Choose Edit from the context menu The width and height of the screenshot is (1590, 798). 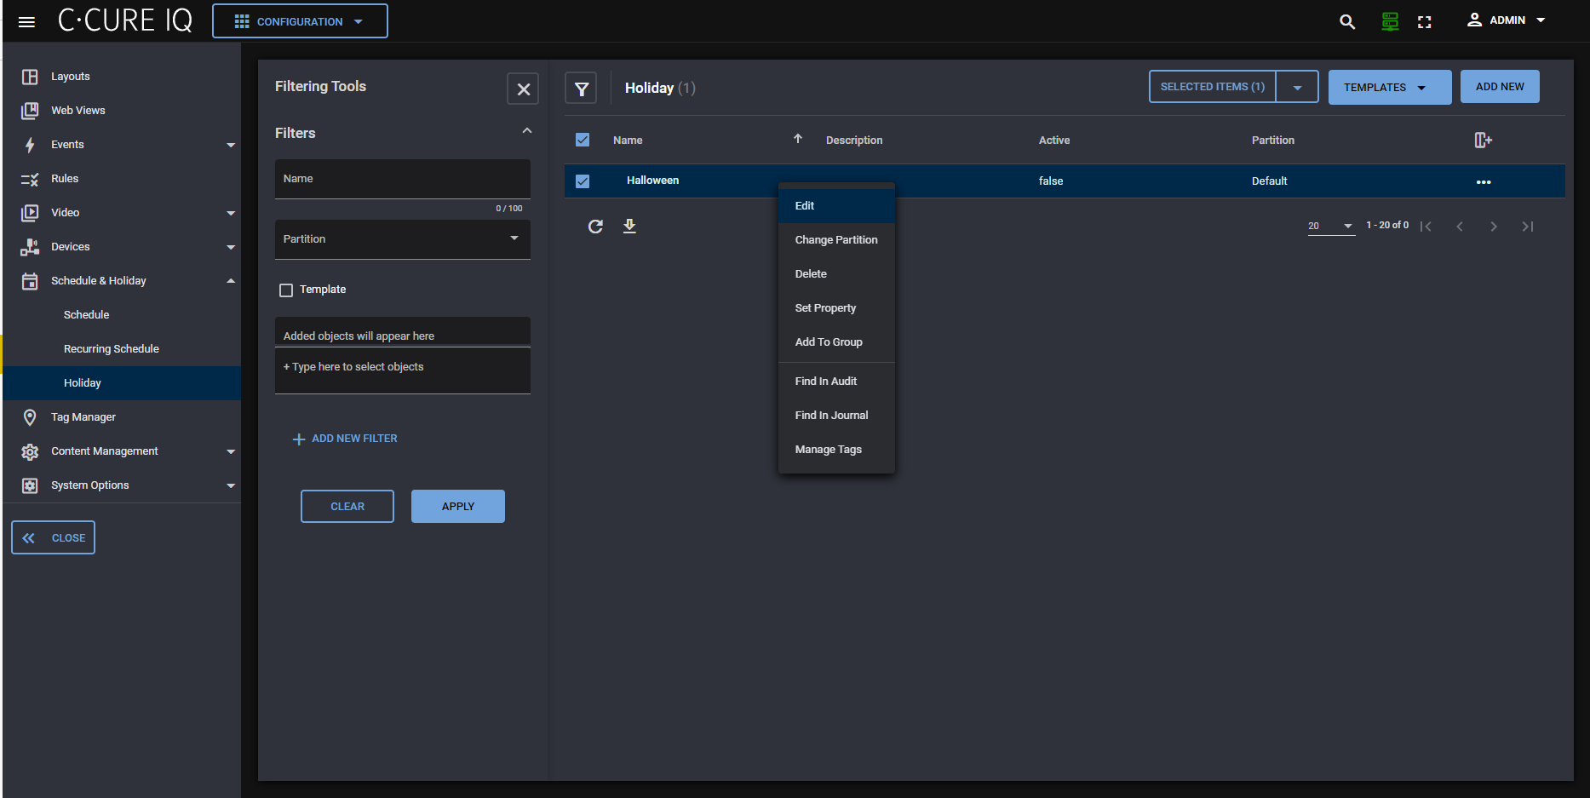[x=805, y=206]
